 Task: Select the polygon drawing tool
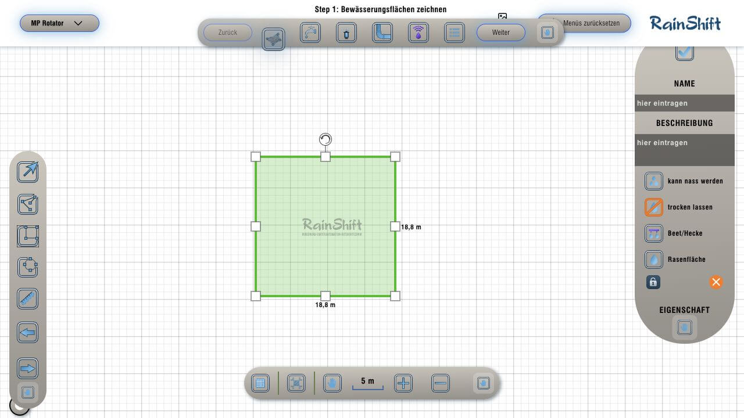point(28,204)
